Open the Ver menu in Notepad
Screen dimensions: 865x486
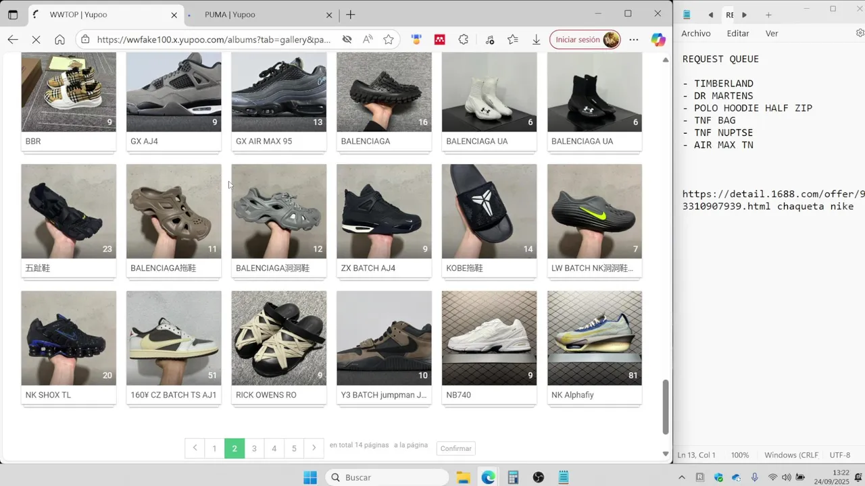[x=772, y=33]
